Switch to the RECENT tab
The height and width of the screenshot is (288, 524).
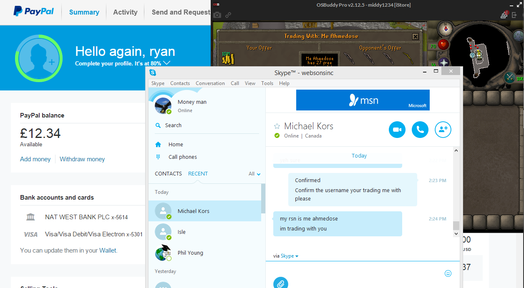click(198, 174)
